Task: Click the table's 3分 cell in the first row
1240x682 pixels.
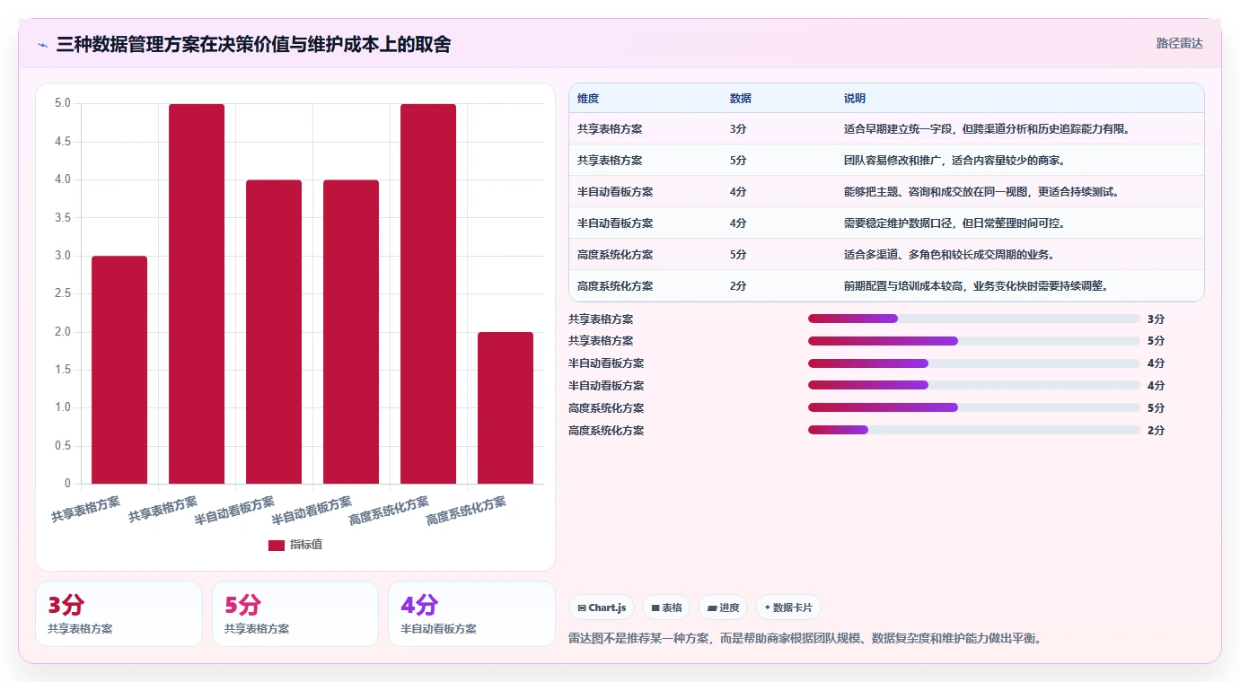Action: 738,129
